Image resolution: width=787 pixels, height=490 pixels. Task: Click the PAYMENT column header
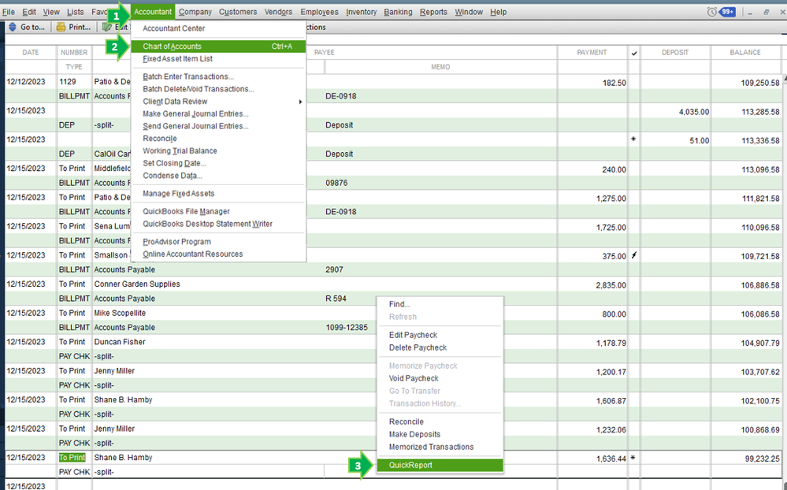click(592, 52)
